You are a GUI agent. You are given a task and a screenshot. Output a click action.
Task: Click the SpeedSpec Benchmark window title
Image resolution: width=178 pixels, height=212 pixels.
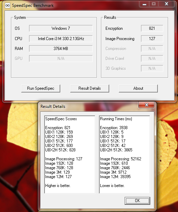(33, 5)
